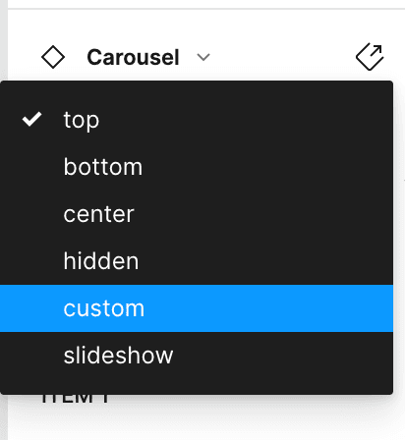Click the diamond component icon beside Carousel

tap(53, 57)
